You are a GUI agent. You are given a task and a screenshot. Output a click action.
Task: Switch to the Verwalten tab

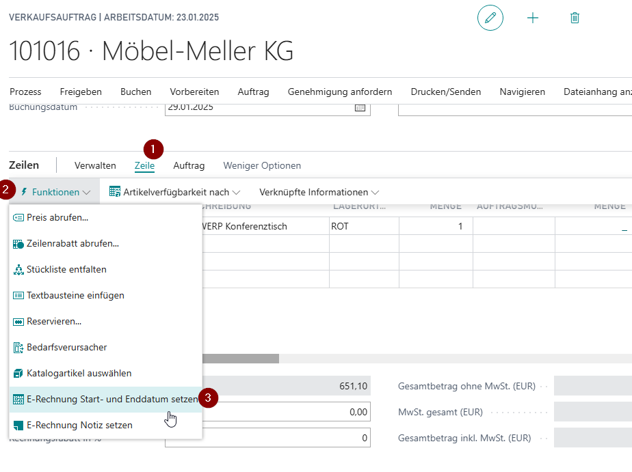coord(95,165)
